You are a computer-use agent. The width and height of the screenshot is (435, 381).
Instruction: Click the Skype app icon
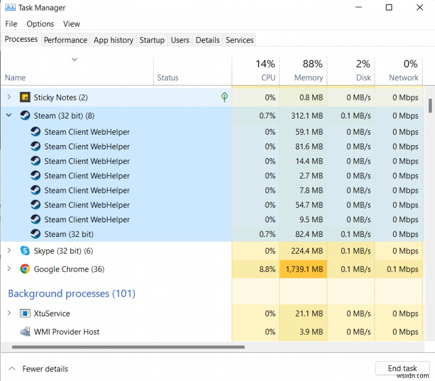click(24, 251)
